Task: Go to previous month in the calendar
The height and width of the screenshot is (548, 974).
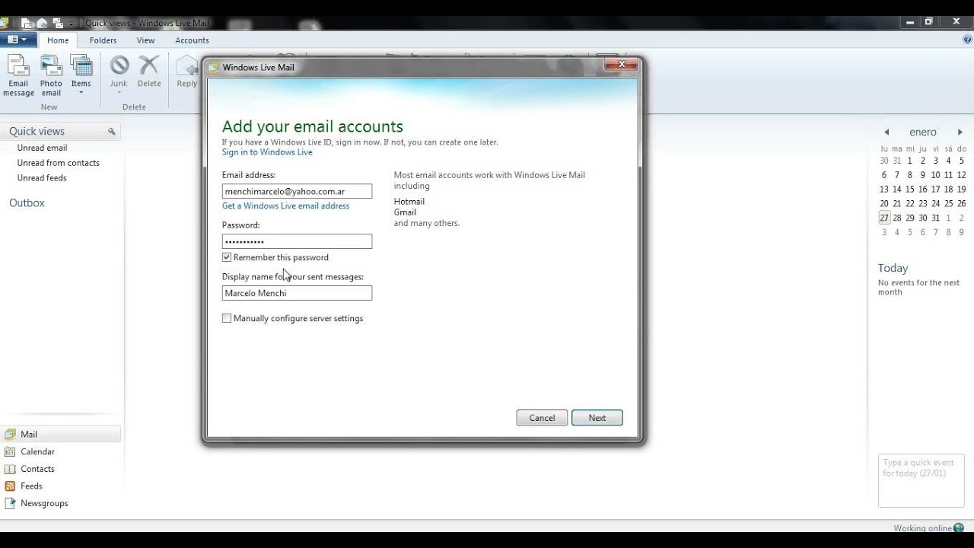Action: point(886,132)
